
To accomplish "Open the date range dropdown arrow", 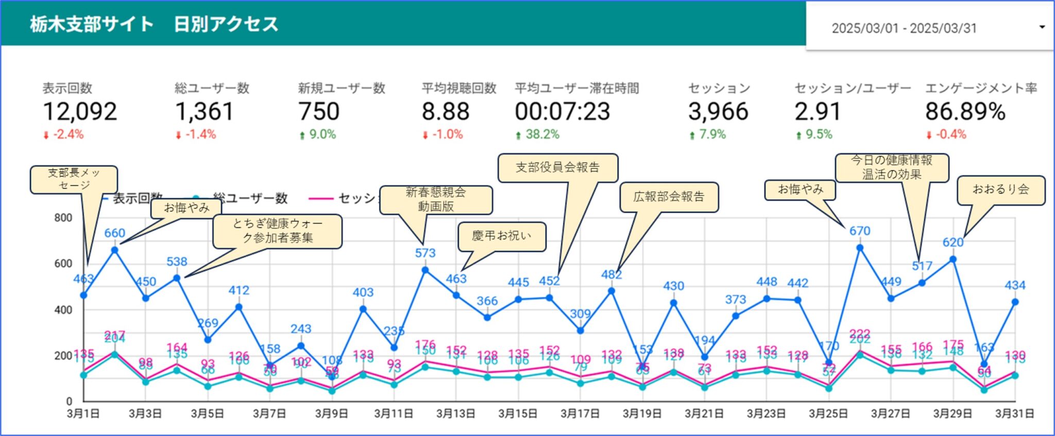I will (1042, 27).
